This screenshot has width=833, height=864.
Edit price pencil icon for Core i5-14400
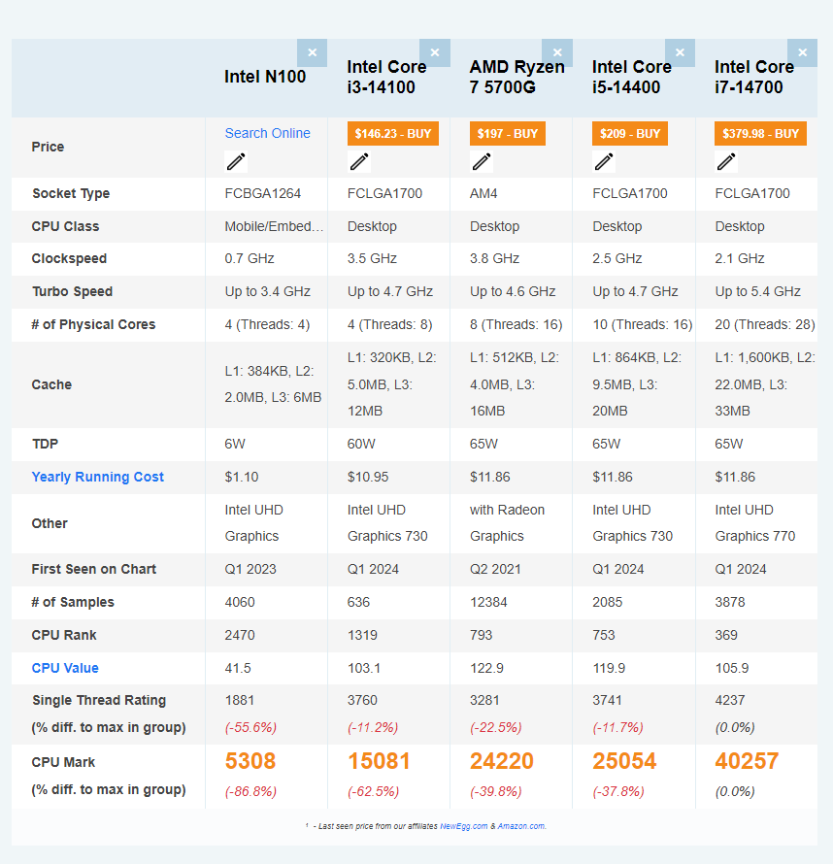coord(604,162)
